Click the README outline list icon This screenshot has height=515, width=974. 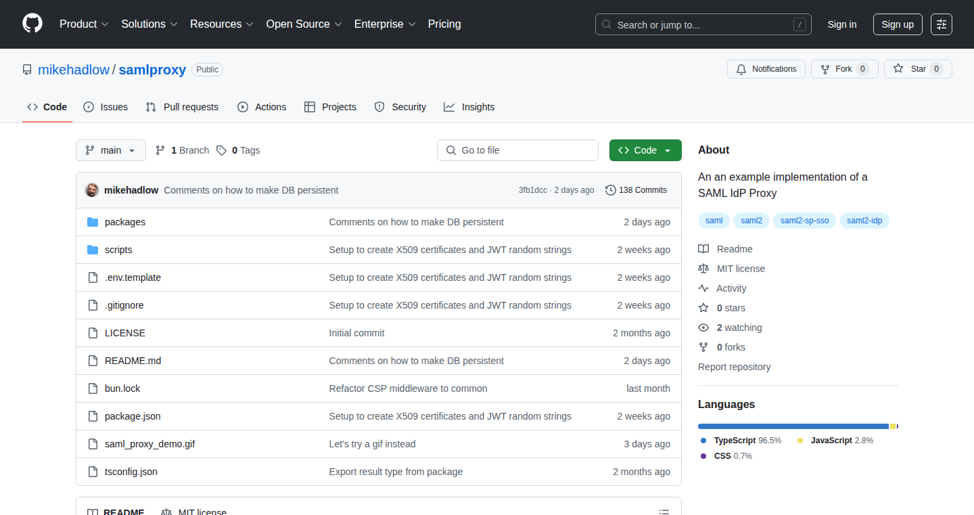pos(664,512)
